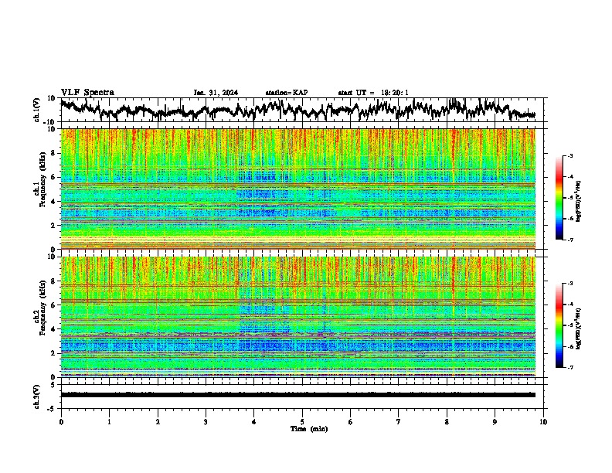Image resolution: width=612 pixels, height=473 pixels.
Task: Click the '9' tick on the time axis
Action: click(495, 422)
